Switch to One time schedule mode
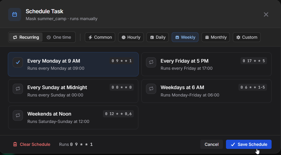 59,37
